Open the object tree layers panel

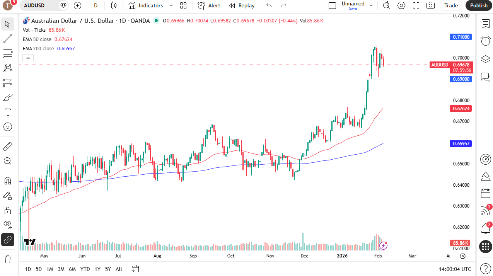coord(486,59)
